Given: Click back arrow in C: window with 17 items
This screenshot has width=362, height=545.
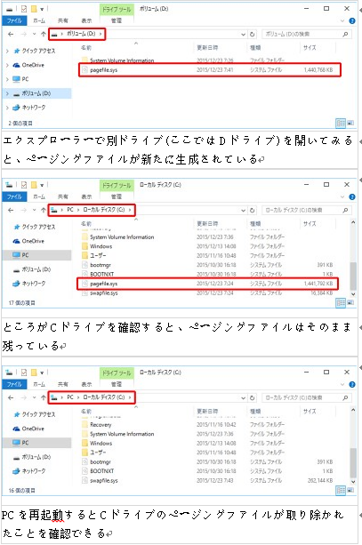Looking at the screenshot, I should [11, 211].
